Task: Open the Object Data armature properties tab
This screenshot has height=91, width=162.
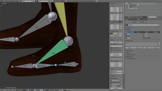Action: 138,19
